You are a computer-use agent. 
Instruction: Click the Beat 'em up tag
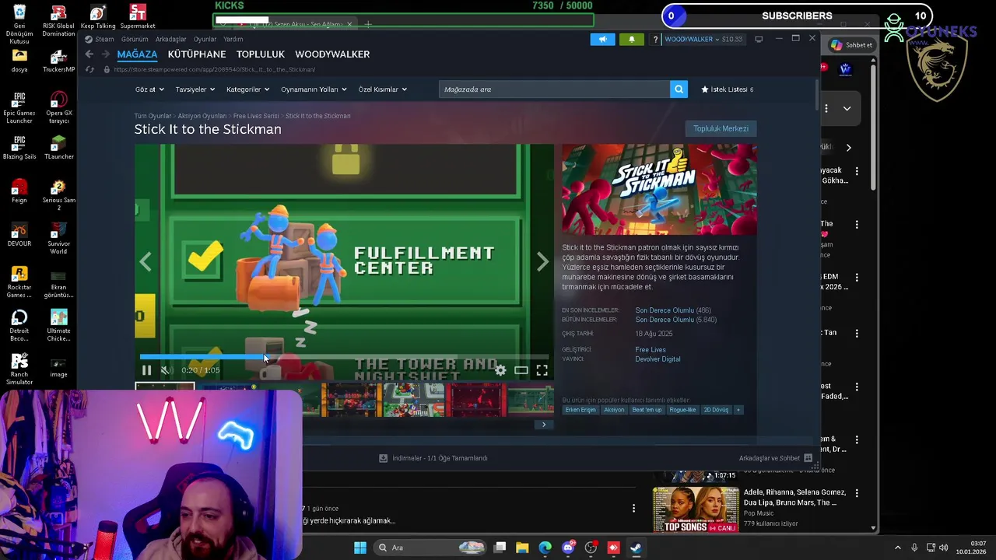point(647,410)
